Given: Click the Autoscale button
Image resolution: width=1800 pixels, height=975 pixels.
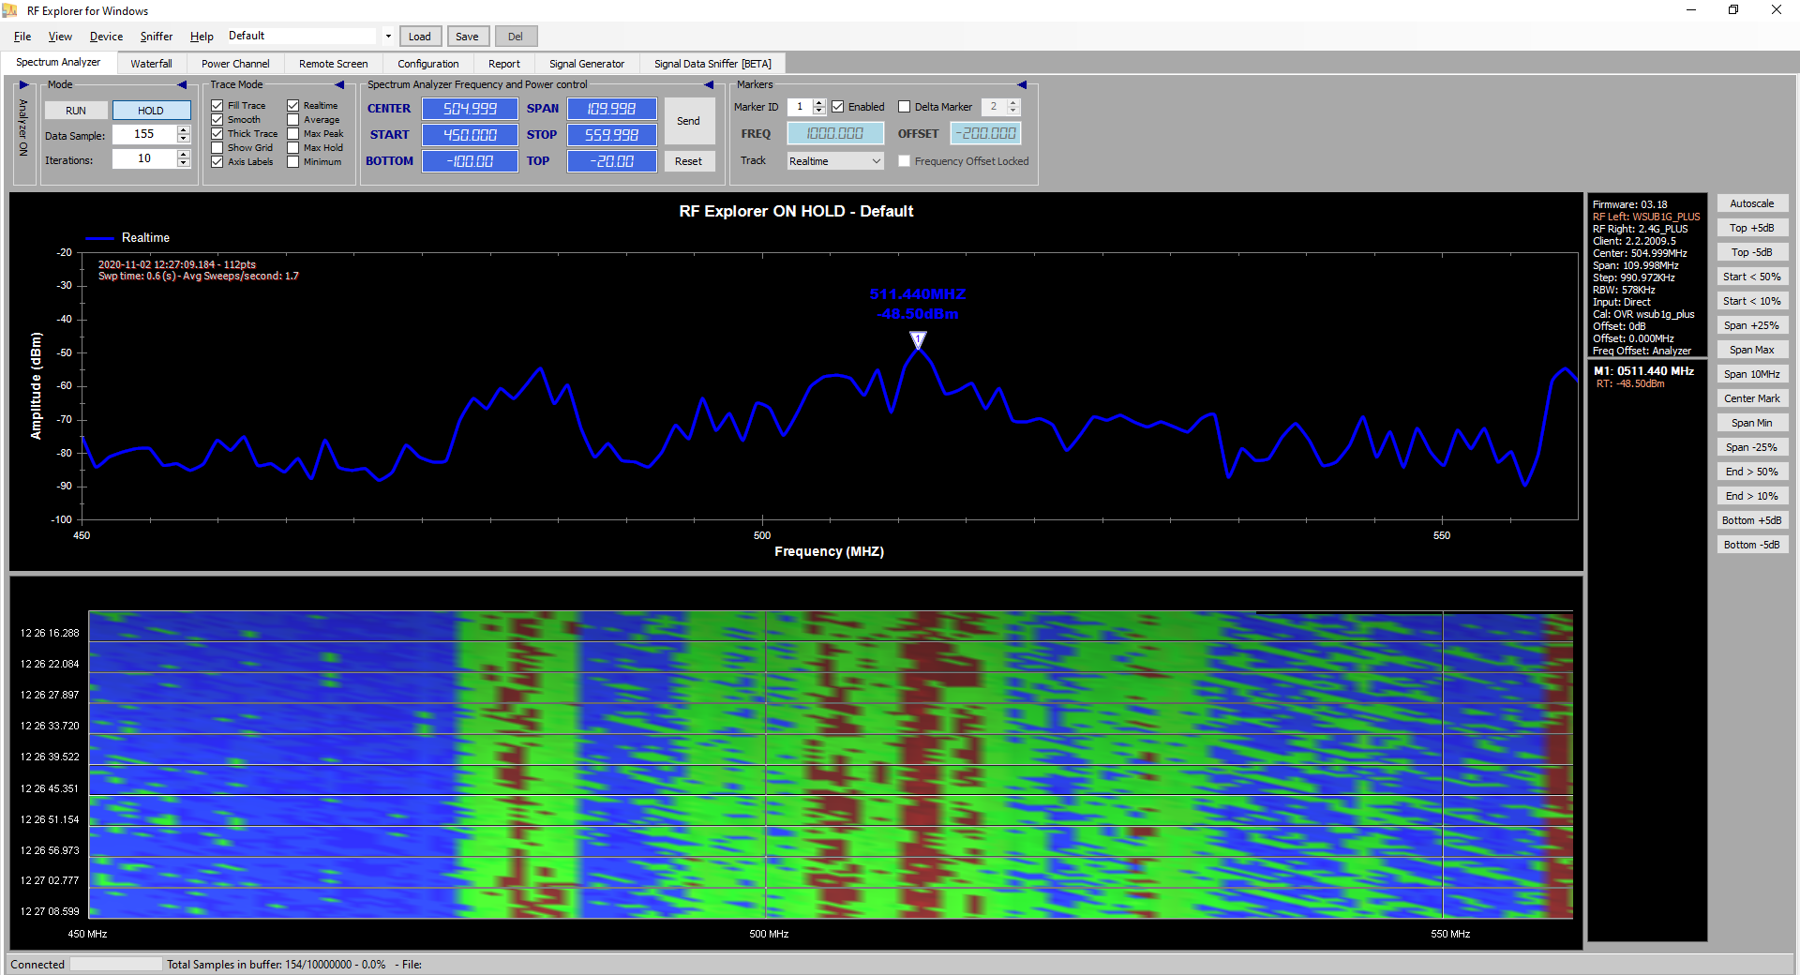Looking at the screenshot, I should (1751, 203).
